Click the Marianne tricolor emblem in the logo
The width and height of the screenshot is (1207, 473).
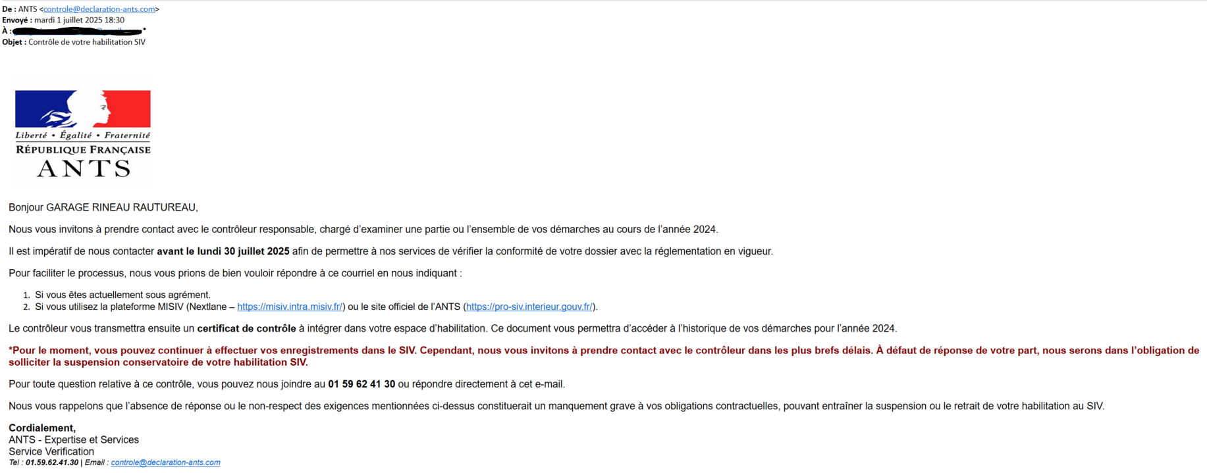pos(83,109)
